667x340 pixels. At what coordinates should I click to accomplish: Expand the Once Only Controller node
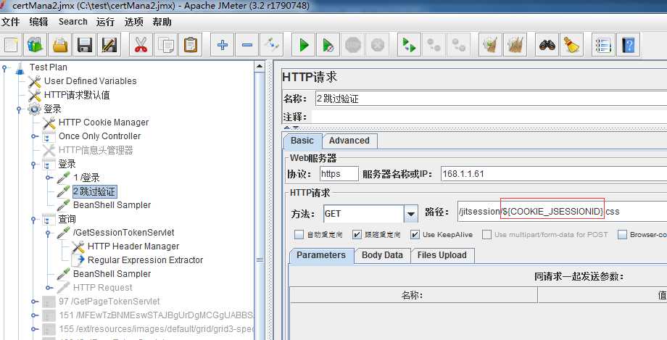point(34,136)
